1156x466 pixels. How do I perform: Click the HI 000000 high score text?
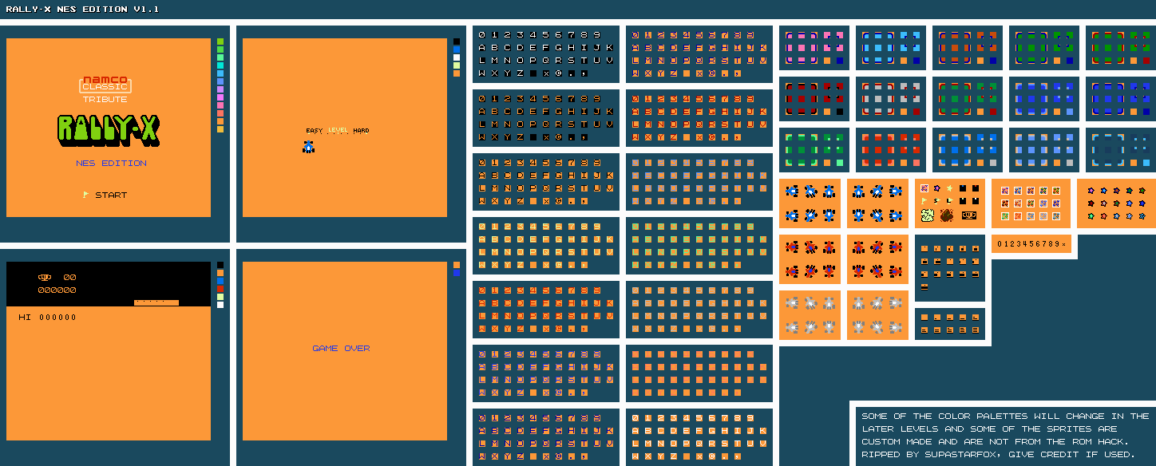coord(48,317)
